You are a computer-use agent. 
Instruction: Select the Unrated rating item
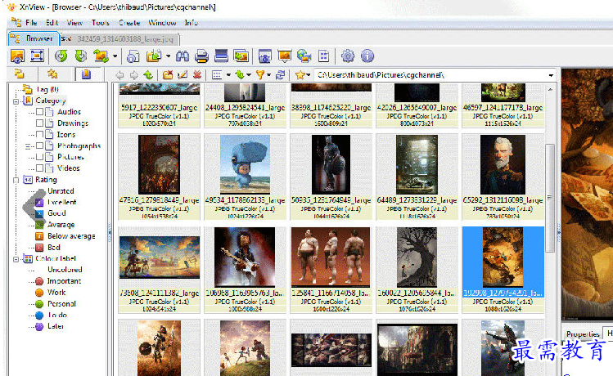click(x=61, y=191)
